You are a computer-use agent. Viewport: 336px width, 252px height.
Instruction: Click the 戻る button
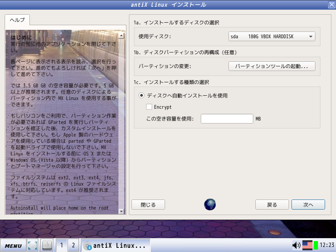pos(272,205)
